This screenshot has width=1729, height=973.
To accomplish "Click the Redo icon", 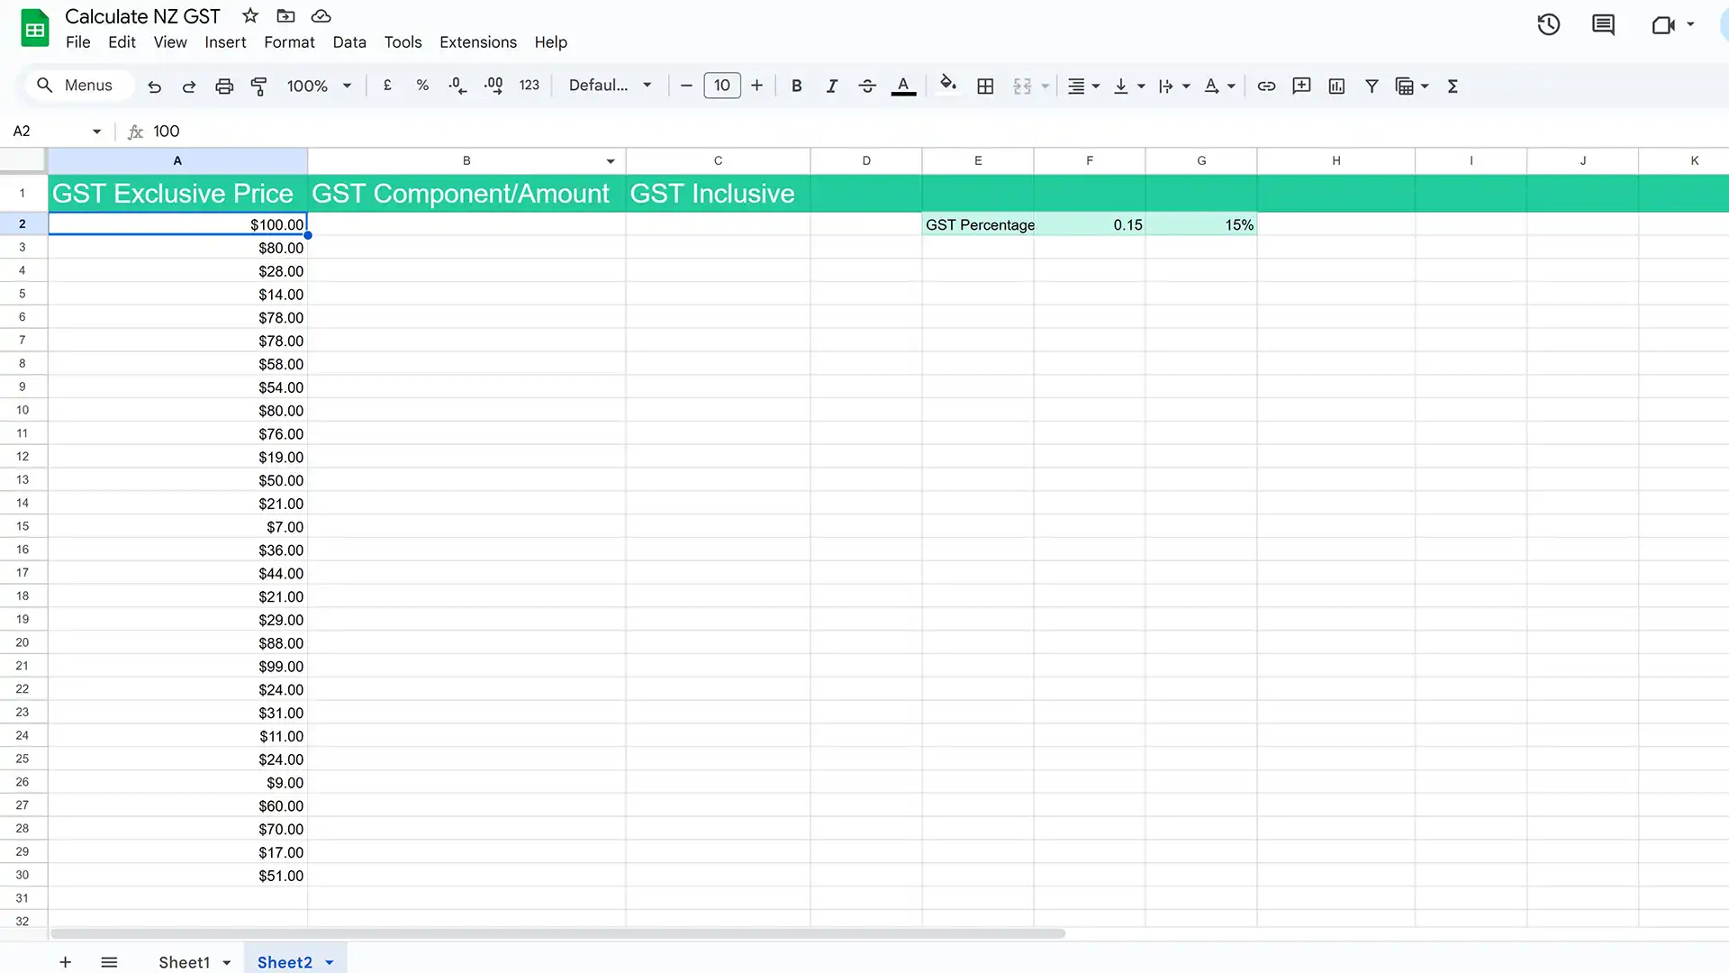I will coord(189,86).
